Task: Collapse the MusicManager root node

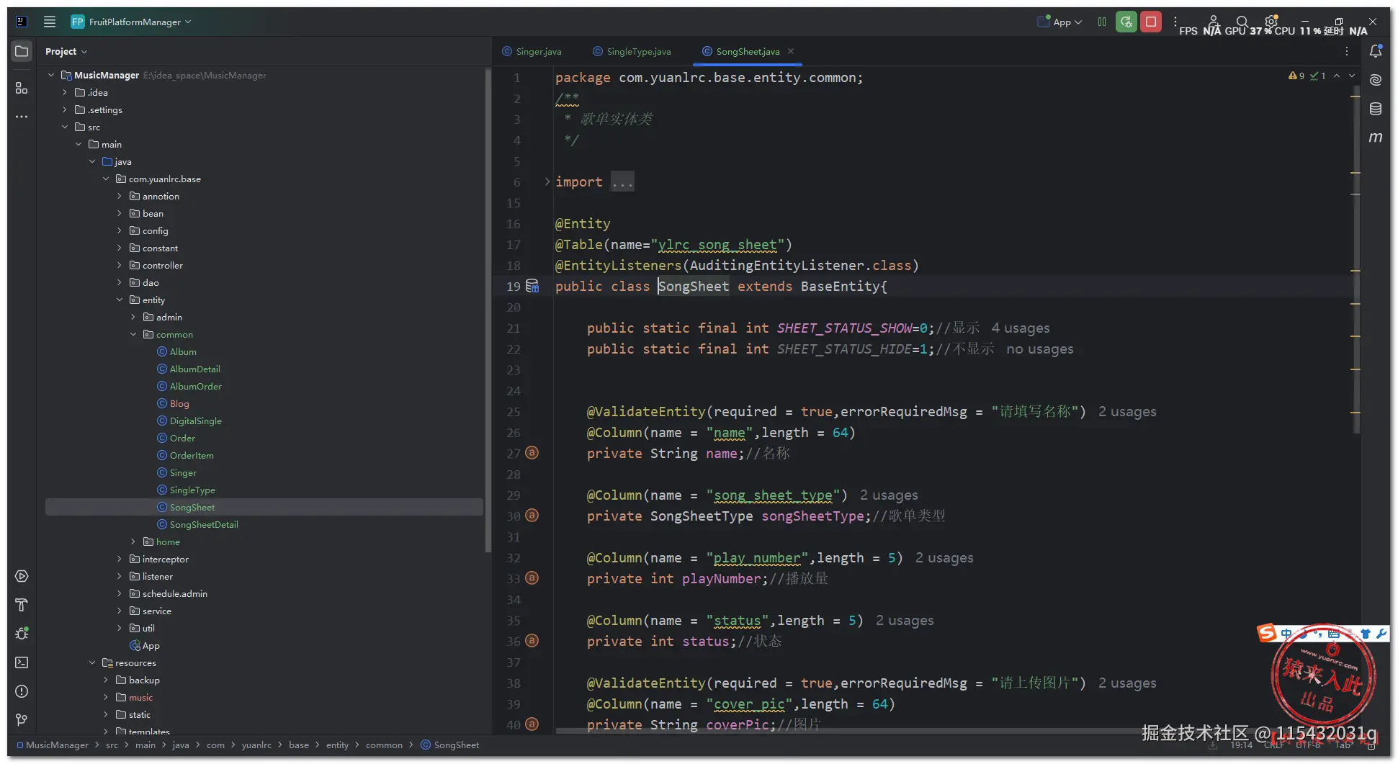Action: 51,75
